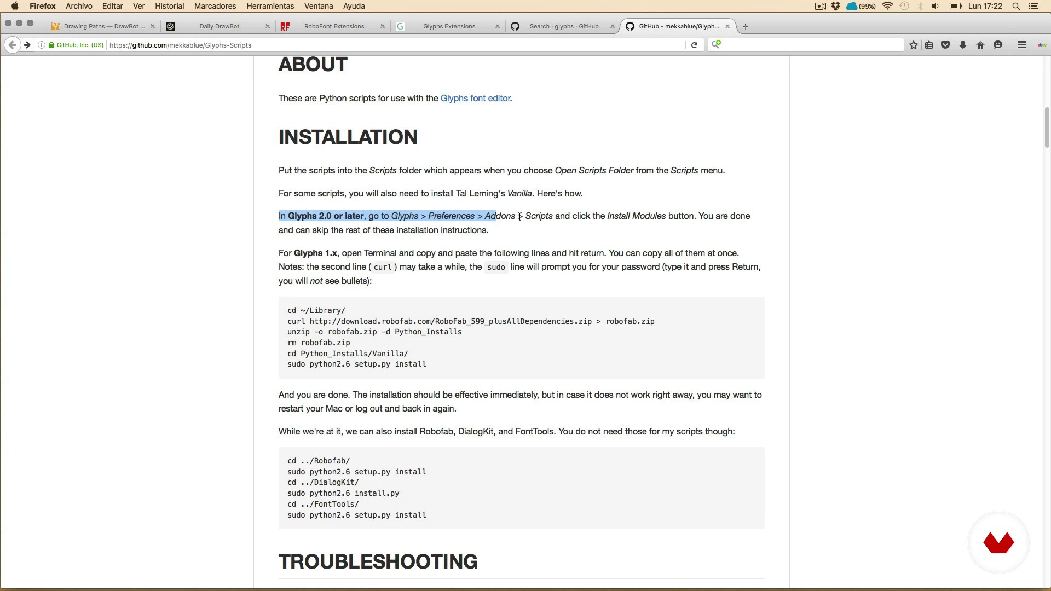The height and width of the screenshot is (591, 1051).
Task: Reload the page with the refresh icon
Action: pyautogui.click(x=694, y=45)
